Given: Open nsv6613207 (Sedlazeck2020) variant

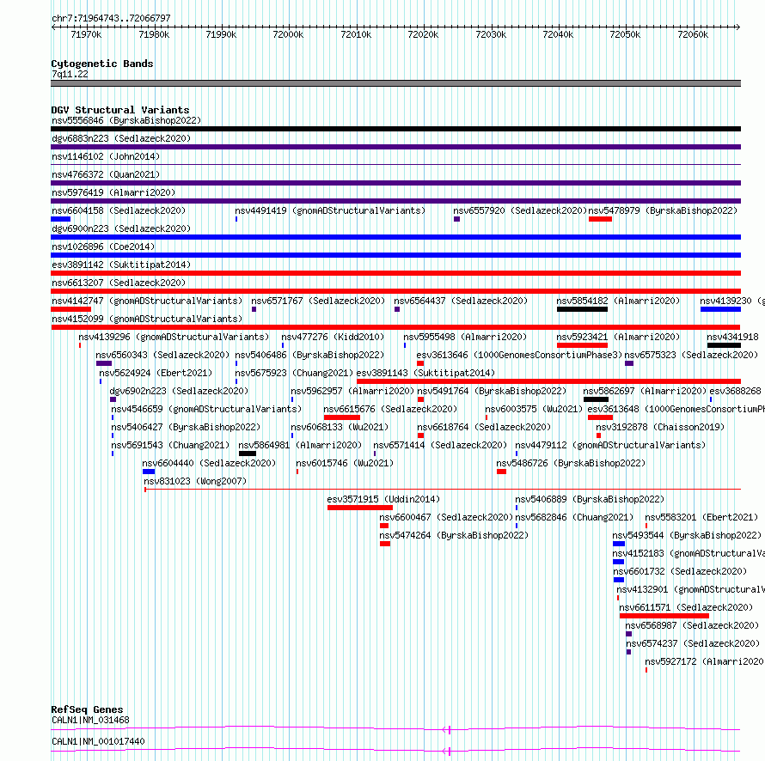Looking at the screenshot, I should tap(119, 283).
